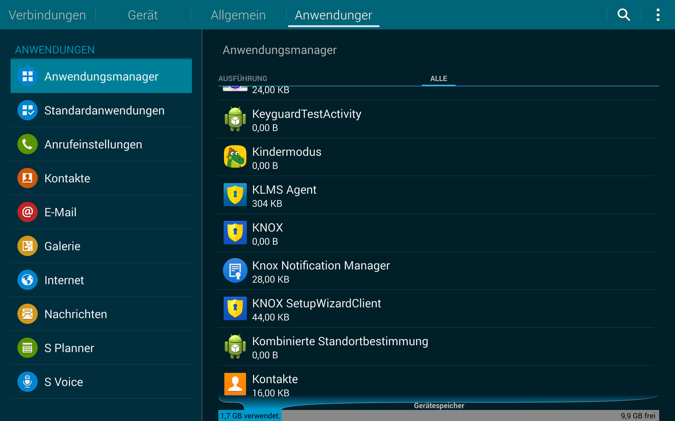Click the S Voice microphone icon
Image resolution: width=675 pixels, height=421 pixels.
coord(28,382)
